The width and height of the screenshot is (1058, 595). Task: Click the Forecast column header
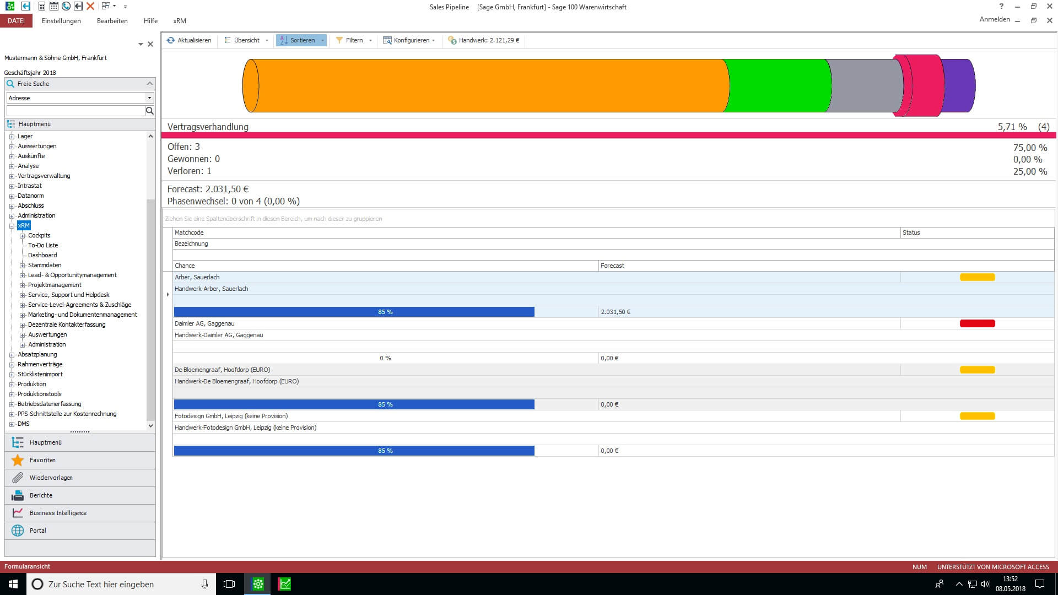826,266
